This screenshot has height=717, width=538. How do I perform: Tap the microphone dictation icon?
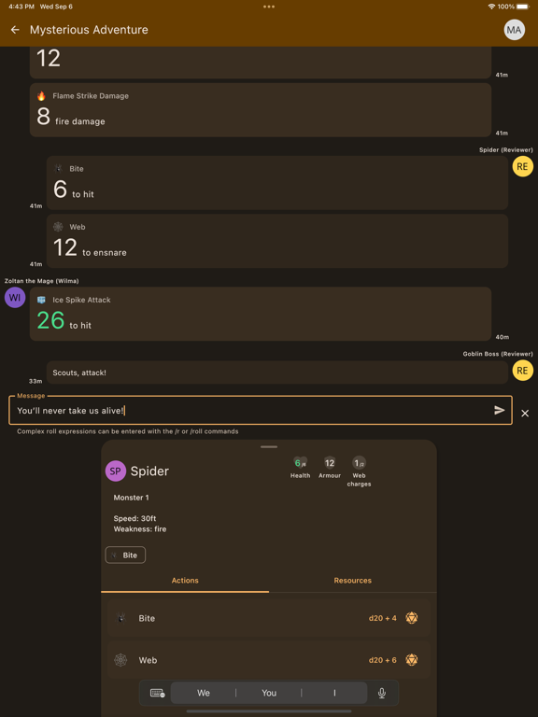click(382, 694)
